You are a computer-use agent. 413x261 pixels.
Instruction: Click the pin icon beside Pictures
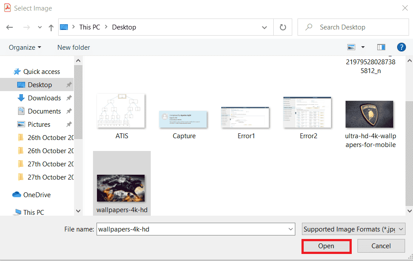coord(69,124)
